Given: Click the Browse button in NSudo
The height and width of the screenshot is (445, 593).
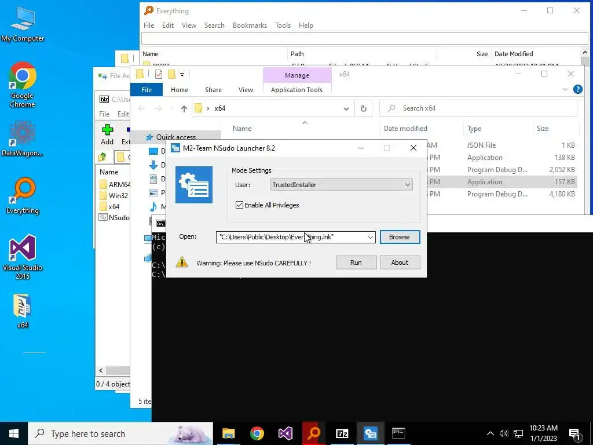Looking at the screenshot, I should click(400, 237).
